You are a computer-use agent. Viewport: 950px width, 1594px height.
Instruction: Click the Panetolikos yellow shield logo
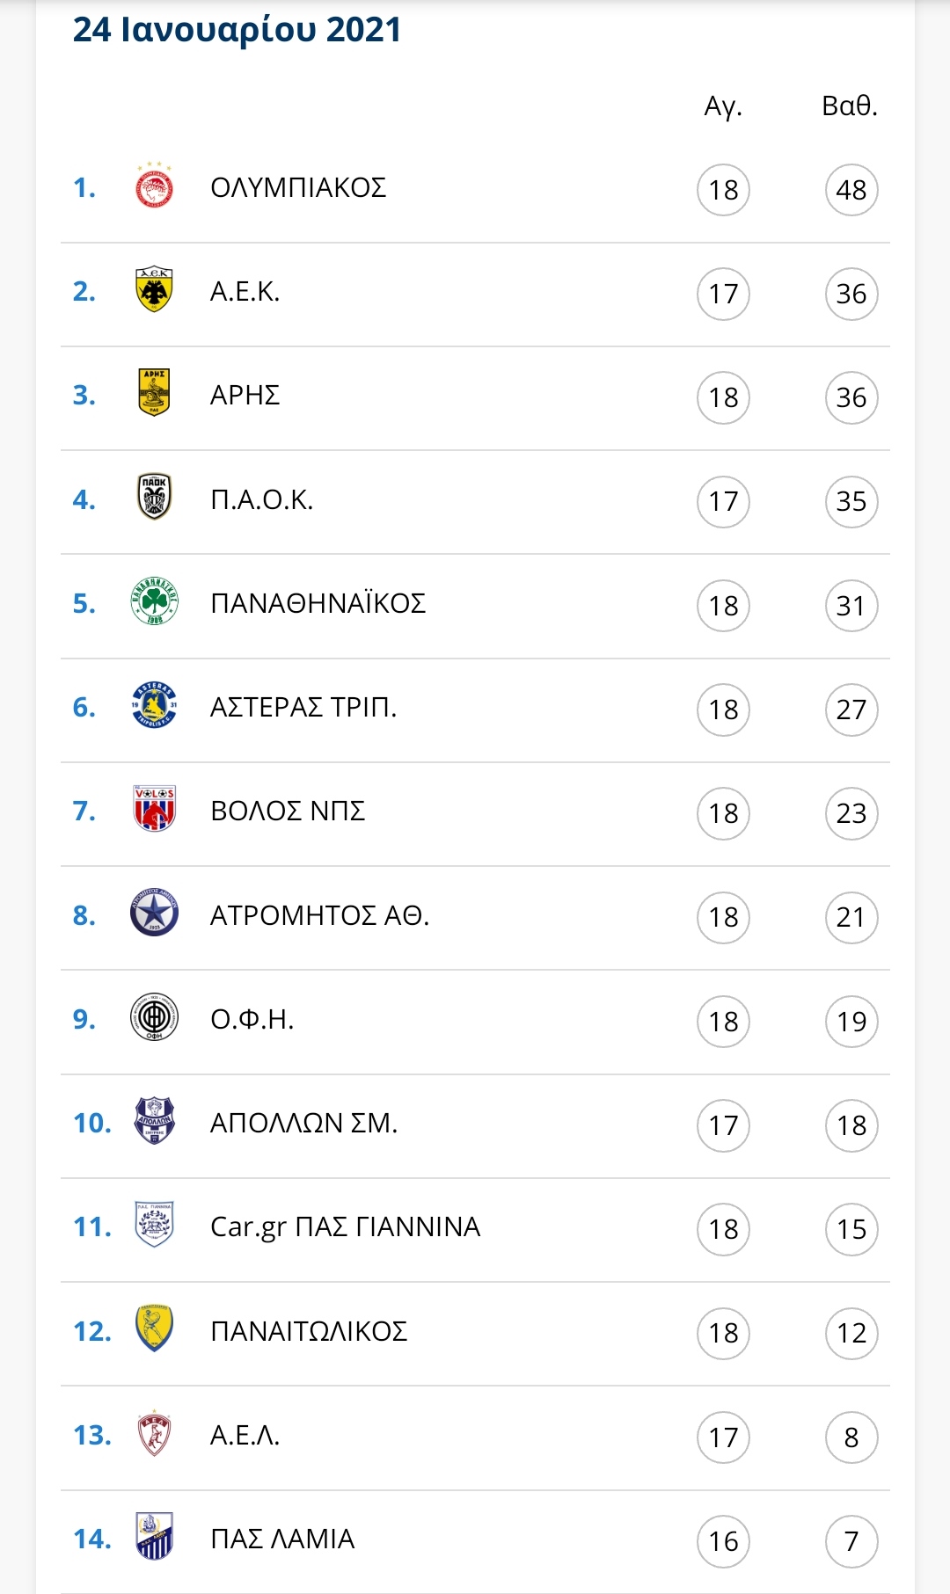click(154, 1328)
